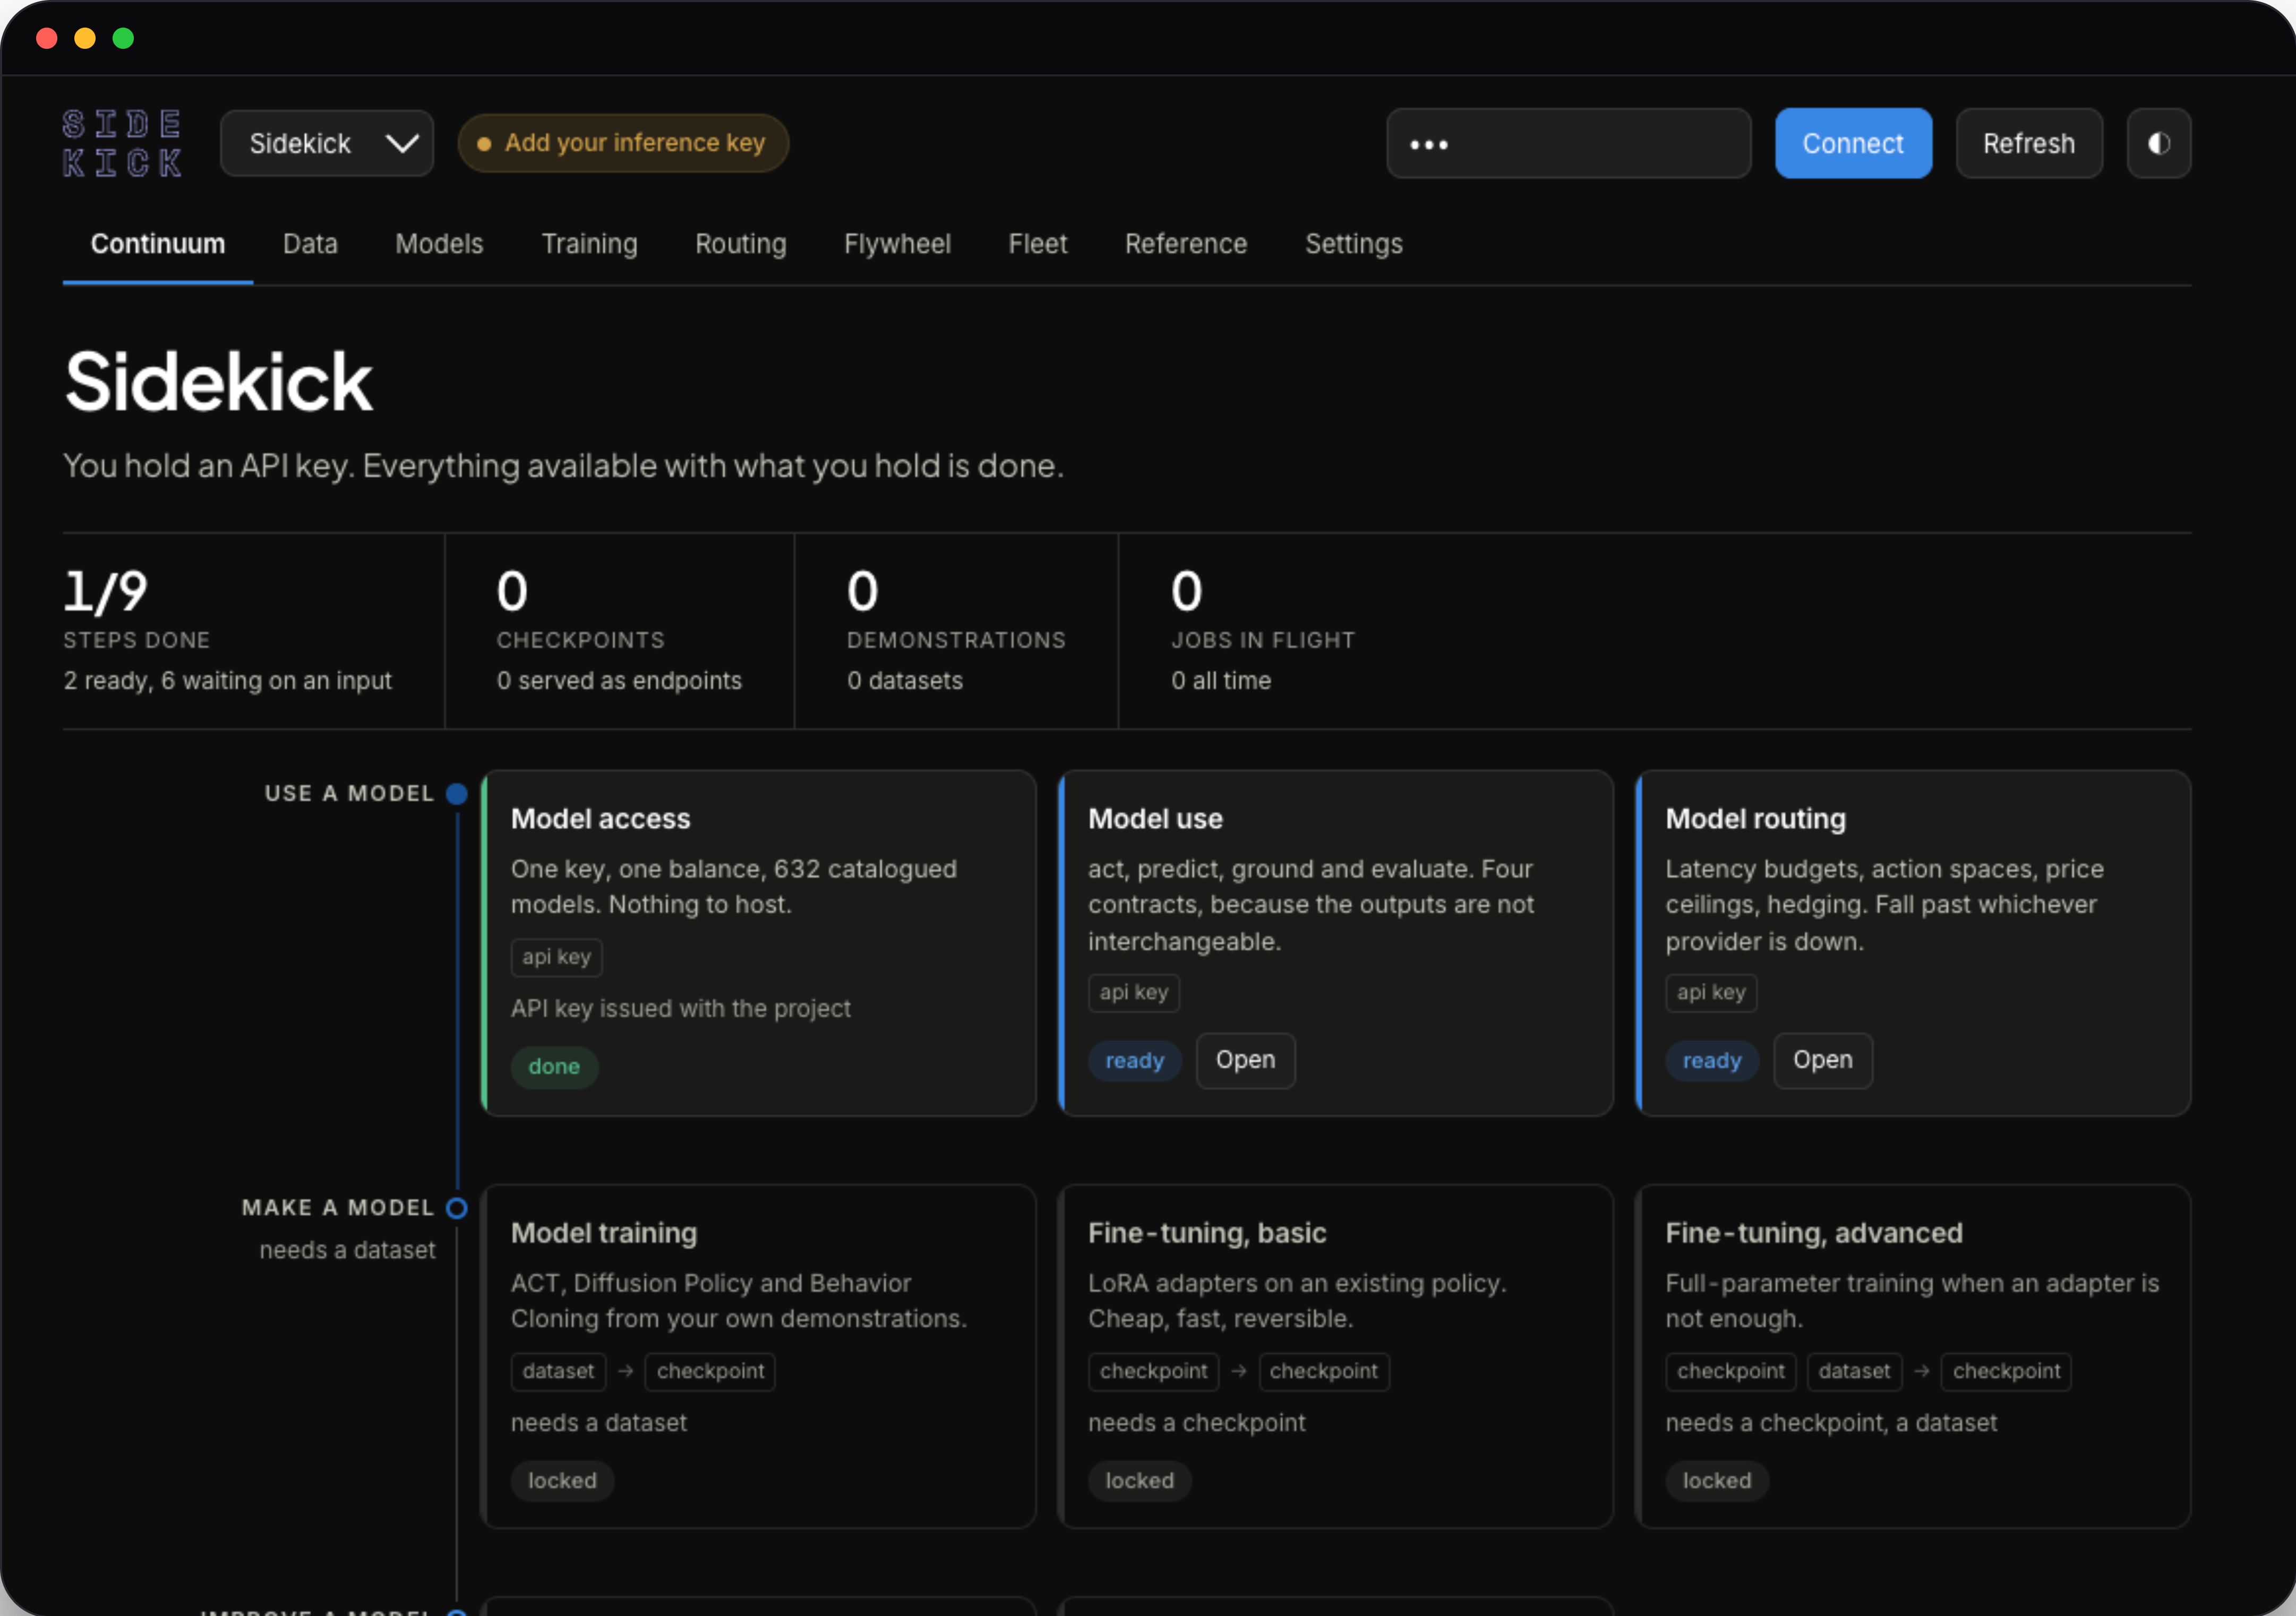Viewport: 2296px width, 1616px height.
Task: Click the Checkpoints stat label
Action: (x=580, y=640)
